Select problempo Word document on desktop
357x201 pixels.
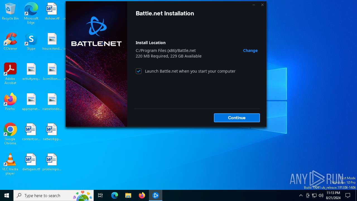tap(52, 162)
